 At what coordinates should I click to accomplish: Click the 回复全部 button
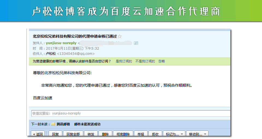[73, 134]
